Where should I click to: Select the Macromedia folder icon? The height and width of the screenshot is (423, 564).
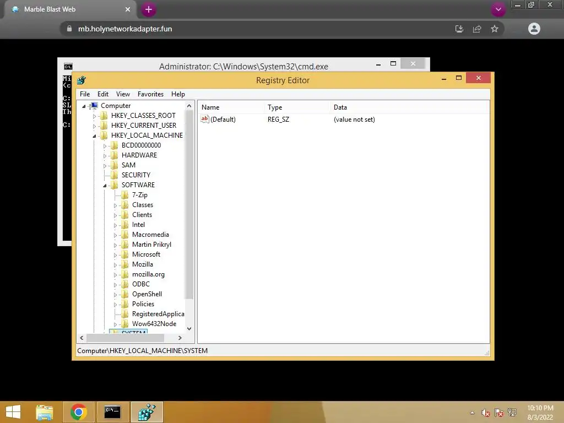pos(125,235)
